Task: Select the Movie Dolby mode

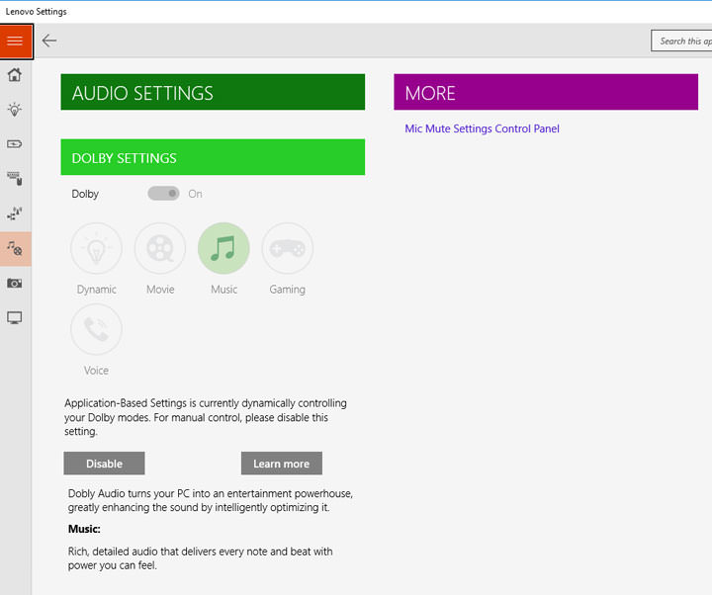Action: [160, 248]
